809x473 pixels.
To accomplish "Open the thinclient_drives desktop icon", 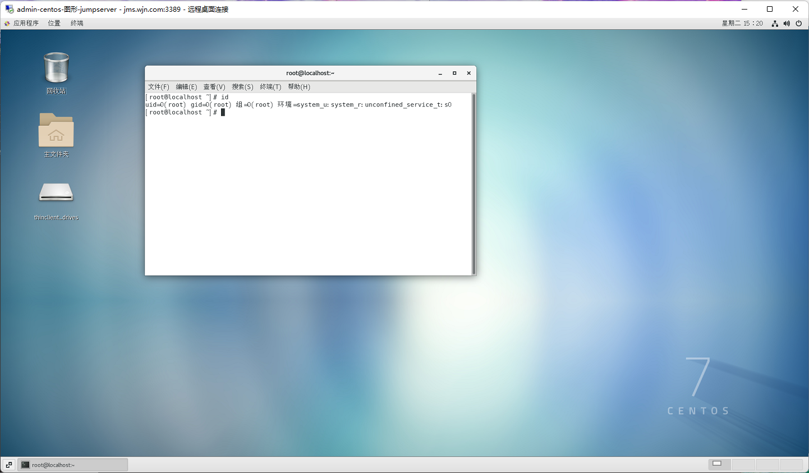I will 56,194.
